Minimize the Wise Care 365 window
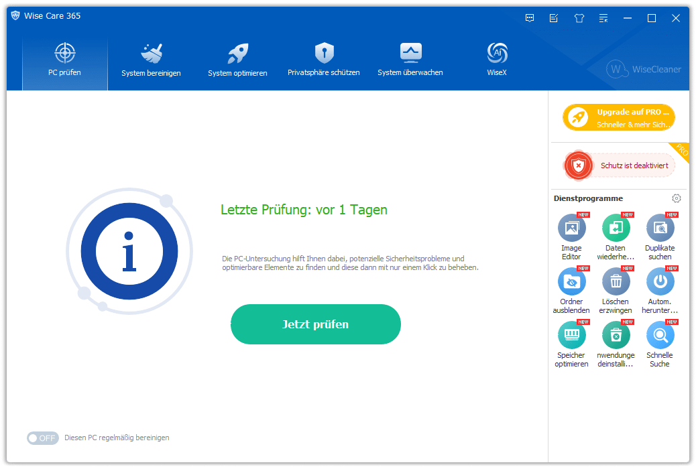This screenshot has width=696, height=469. coord(628,18)
